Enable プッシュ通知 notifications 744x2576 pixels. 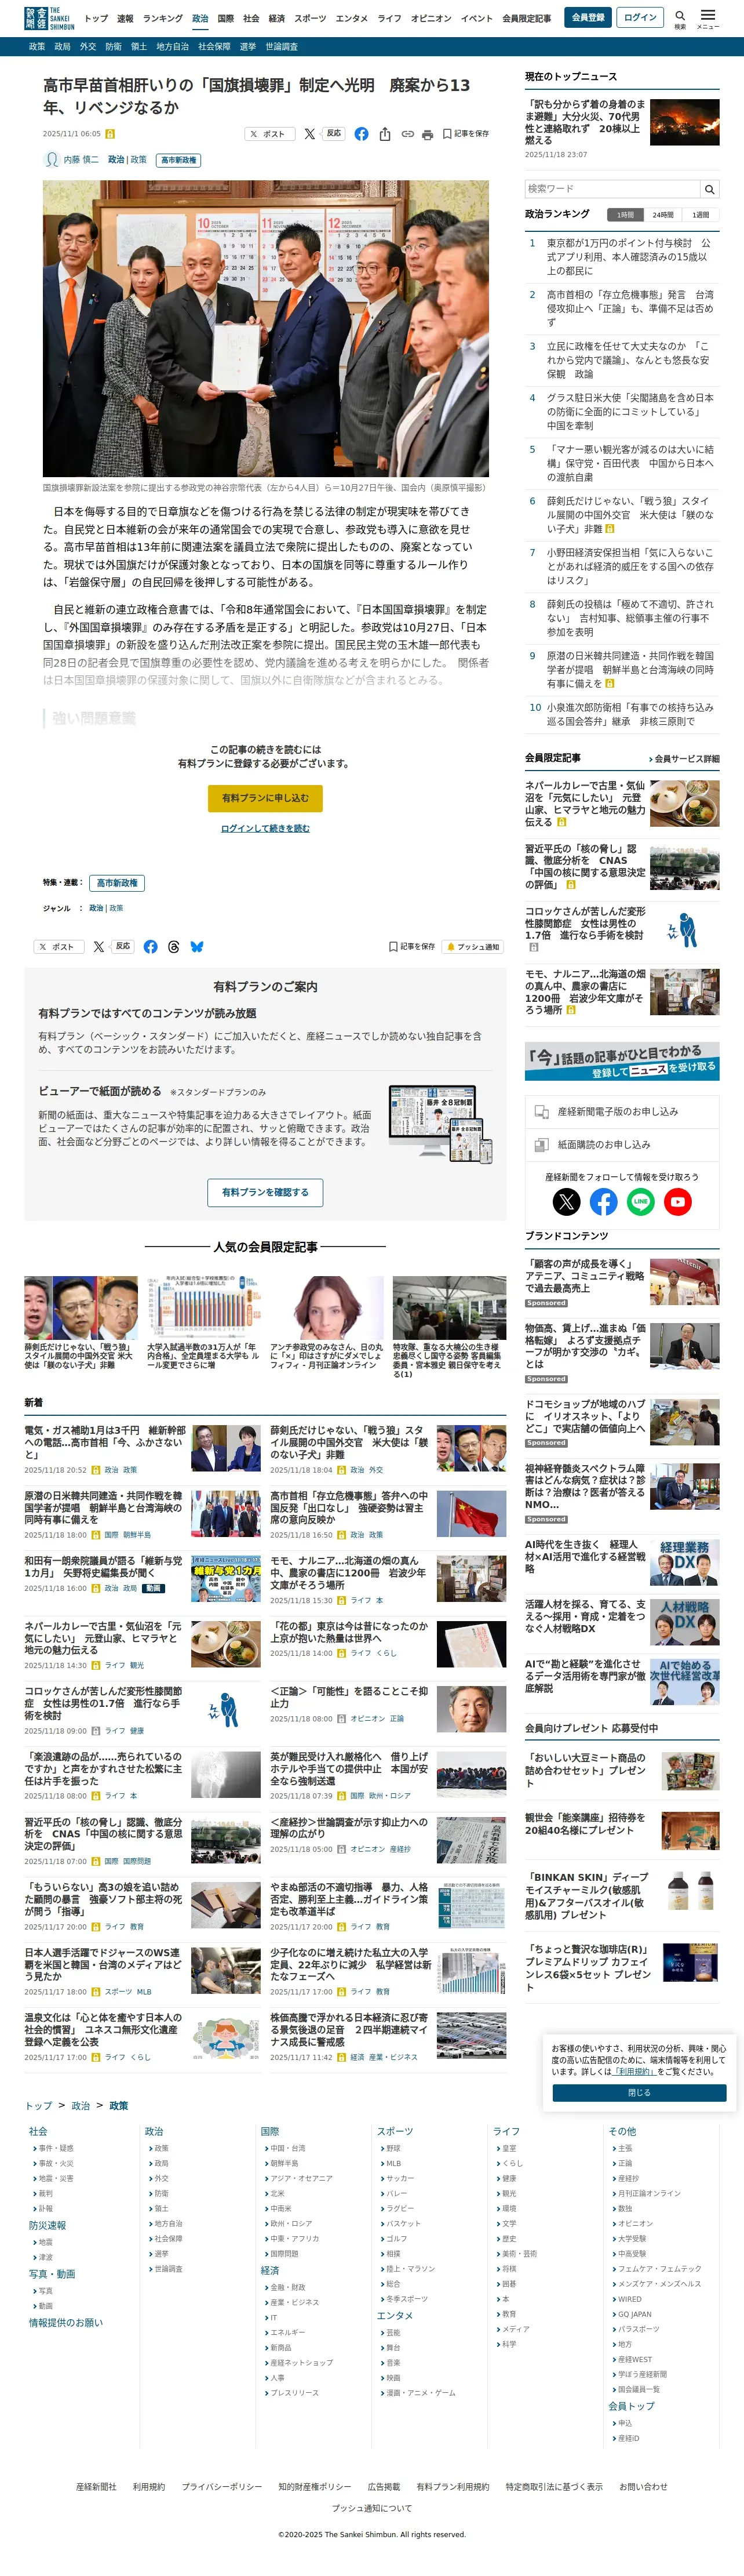473,946
